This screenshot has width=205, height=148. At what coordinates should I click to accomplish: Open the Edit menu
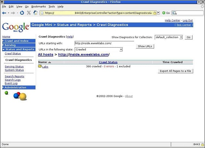coord(11,6)
